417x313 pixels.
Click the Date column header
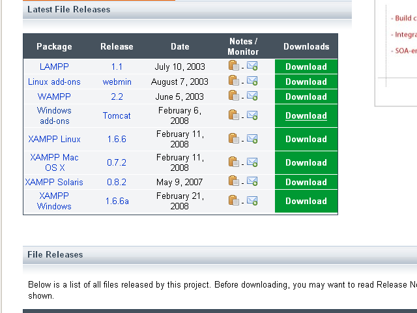(180, 46)
